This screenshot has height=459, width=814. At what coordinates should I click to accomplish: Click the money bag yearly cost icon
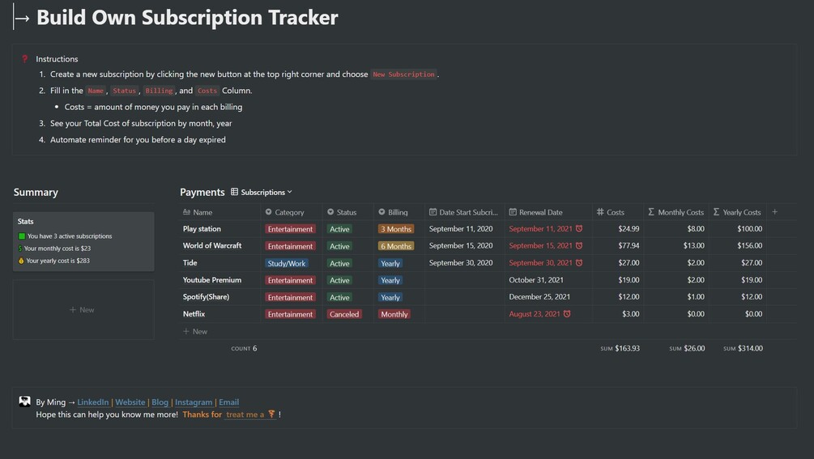point(21,261)
